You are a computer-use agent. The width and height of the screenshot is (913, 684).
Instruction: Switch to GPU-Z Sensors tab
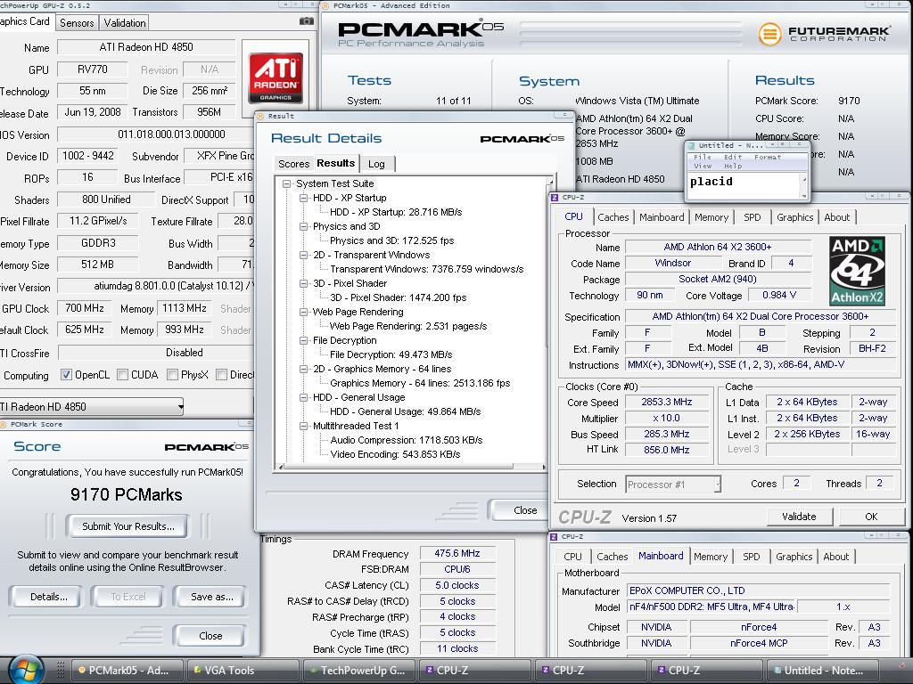click(x=77, y=22)
